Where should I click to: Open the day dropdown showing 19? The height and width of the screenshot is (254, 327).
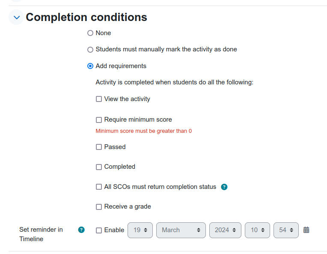click(x=140, y=230)
